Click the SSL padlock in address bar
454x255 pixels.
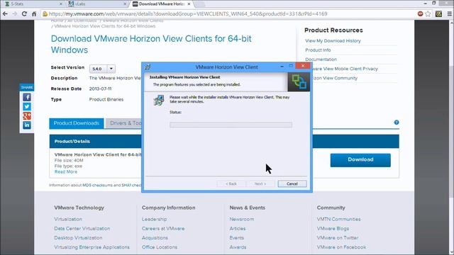(45, 13)
